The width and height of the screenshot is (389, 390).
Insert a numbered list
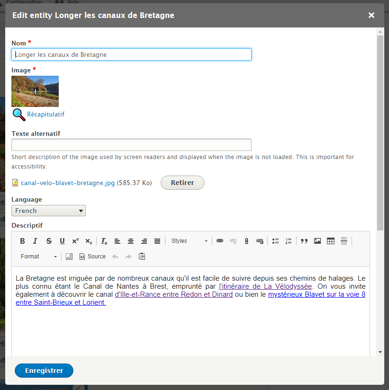coord(289,241)
